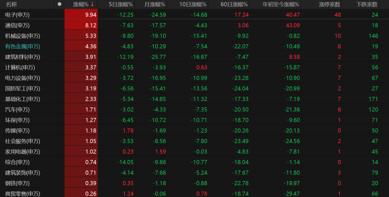
Task: Click the white dot column header icon
Action: [x=60, y=4]
